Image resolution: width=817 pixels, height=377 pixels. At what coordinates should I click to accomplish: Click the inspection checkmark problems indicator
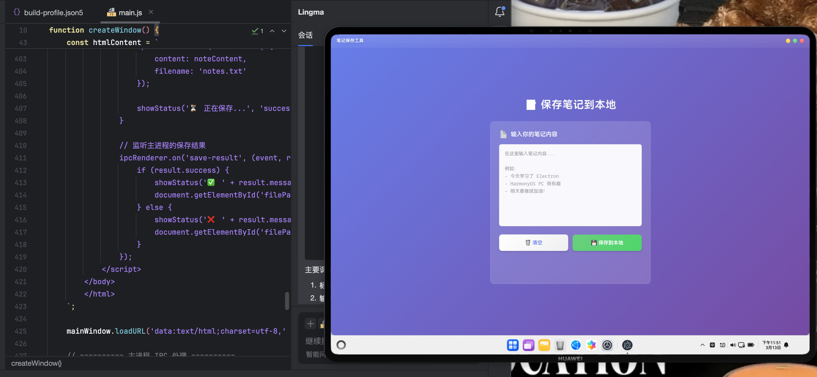point(257,31)
